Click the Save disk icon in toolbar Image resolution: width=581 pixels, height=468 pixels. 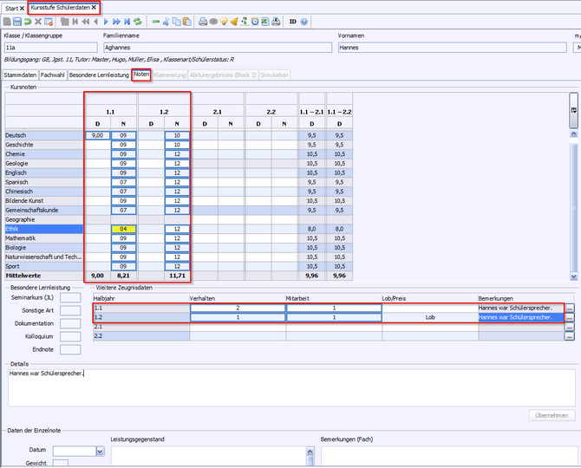pos(17,21)
